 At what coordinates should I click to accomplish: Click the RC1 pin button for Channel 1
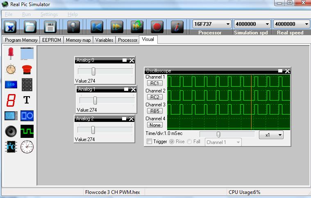coord(155,83)
